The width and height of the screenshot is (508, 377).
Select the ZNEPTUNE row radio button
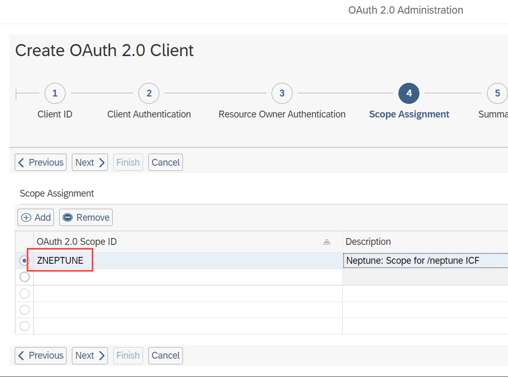tap(24, 260)
